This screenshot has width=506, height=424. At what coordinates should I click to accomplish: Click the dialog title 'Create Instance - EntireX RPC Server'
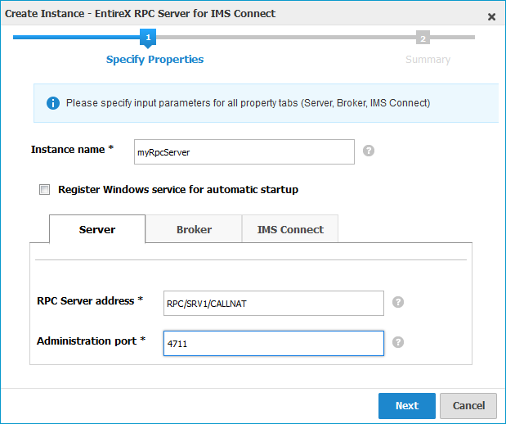140,14
